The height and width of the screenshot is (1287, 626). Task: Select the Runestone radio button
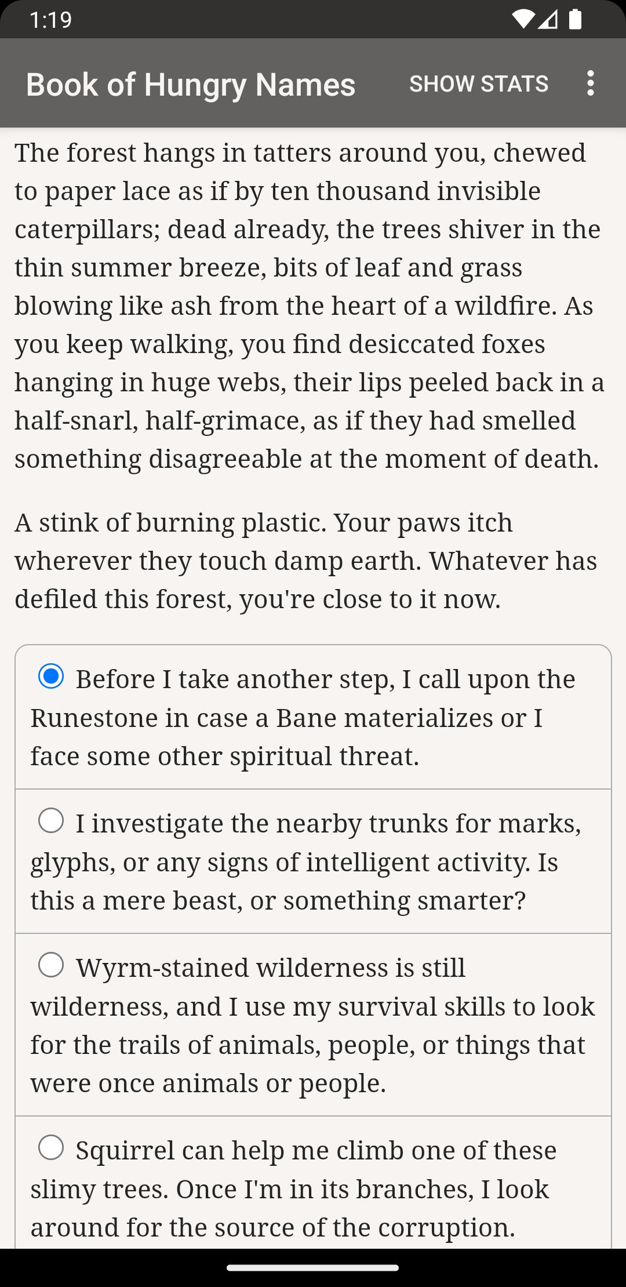point(51,676)
